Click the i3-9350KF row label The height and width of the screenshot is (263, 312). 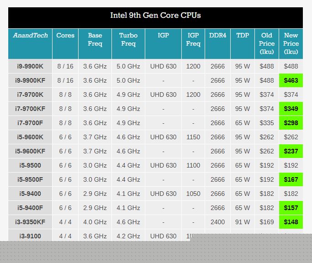[30, 222]
